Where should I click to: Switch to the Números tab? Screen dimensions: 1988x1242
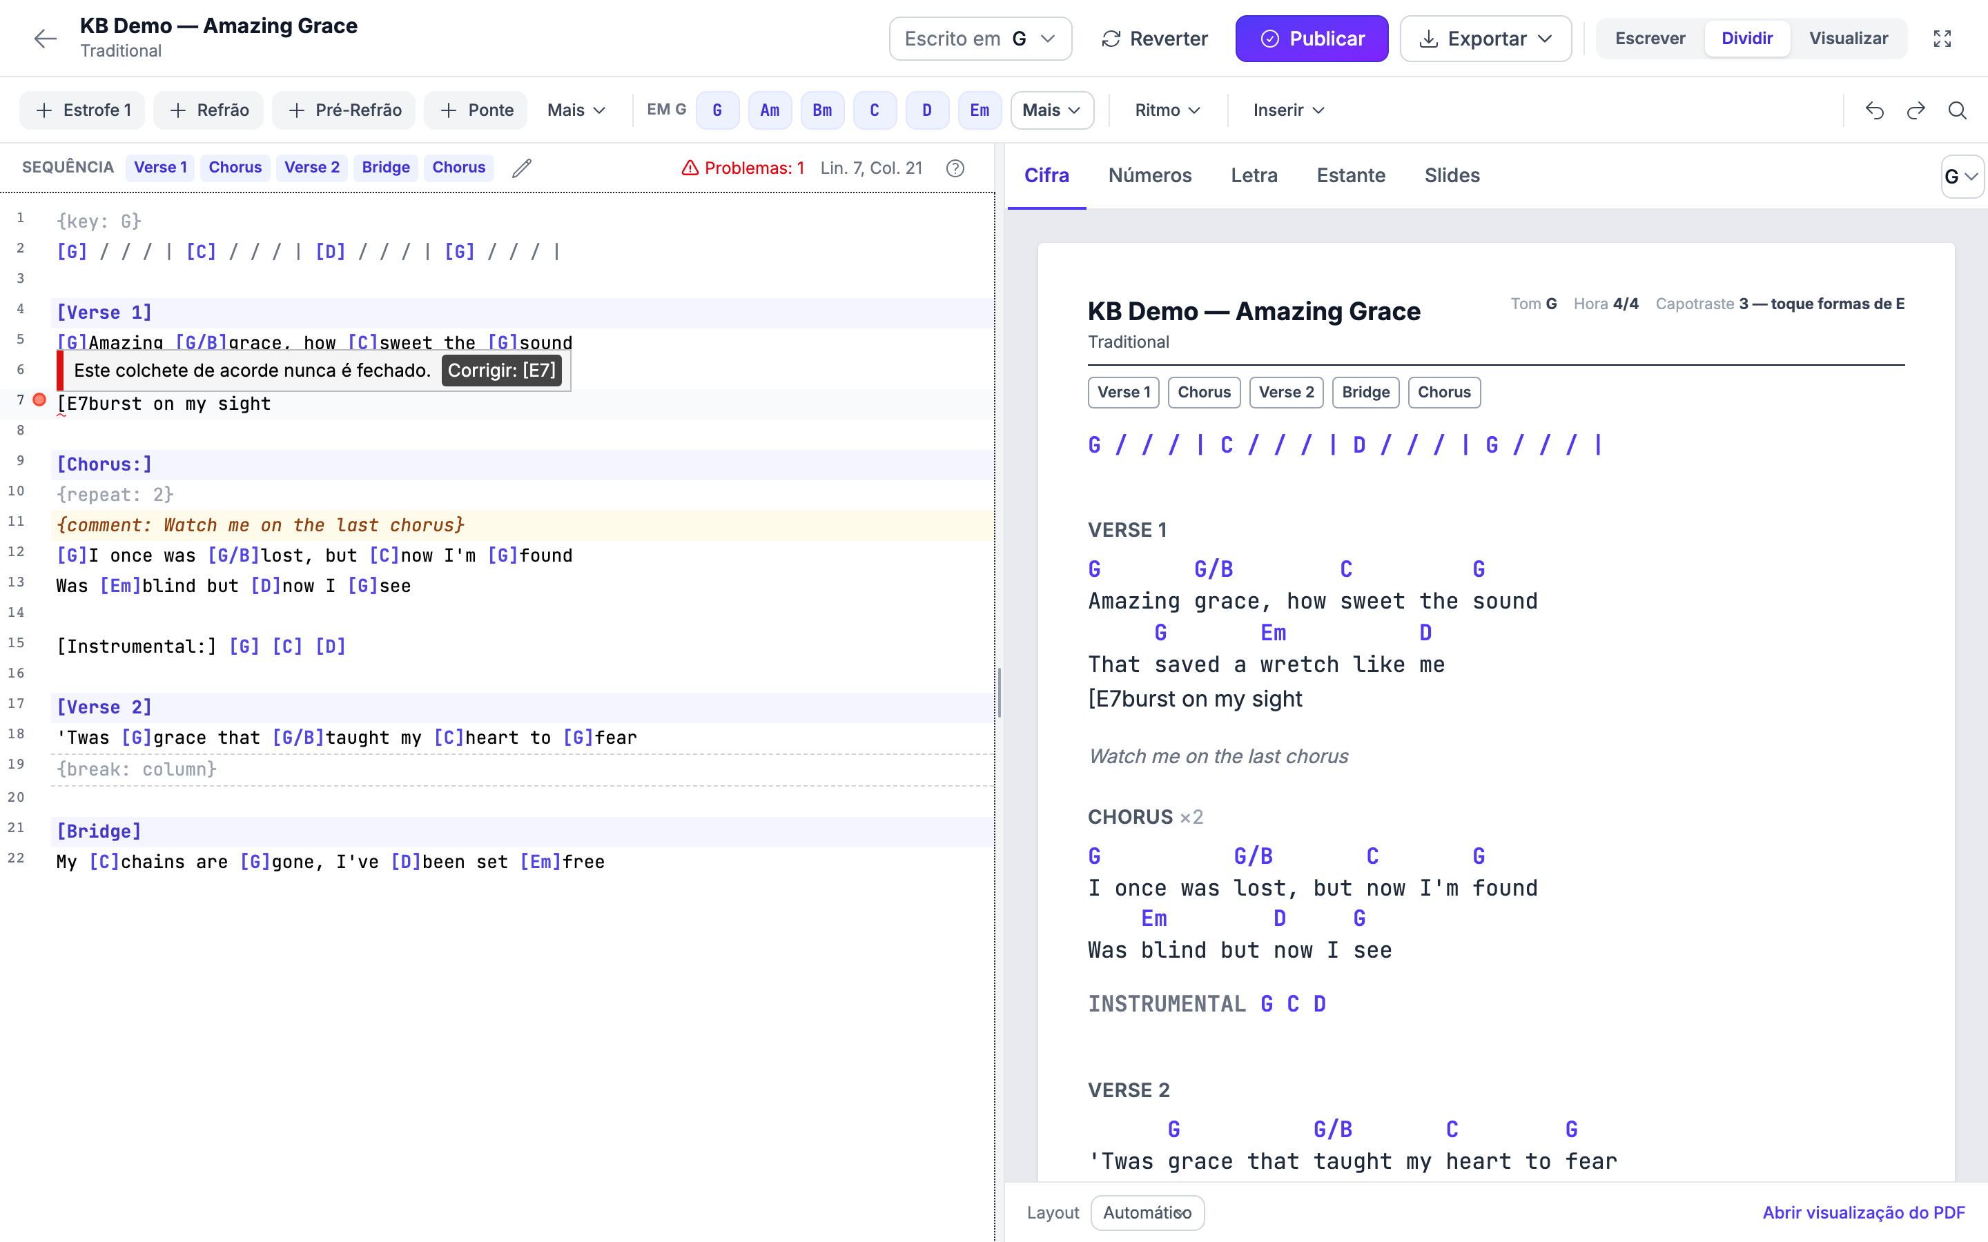coord(1149,176)
